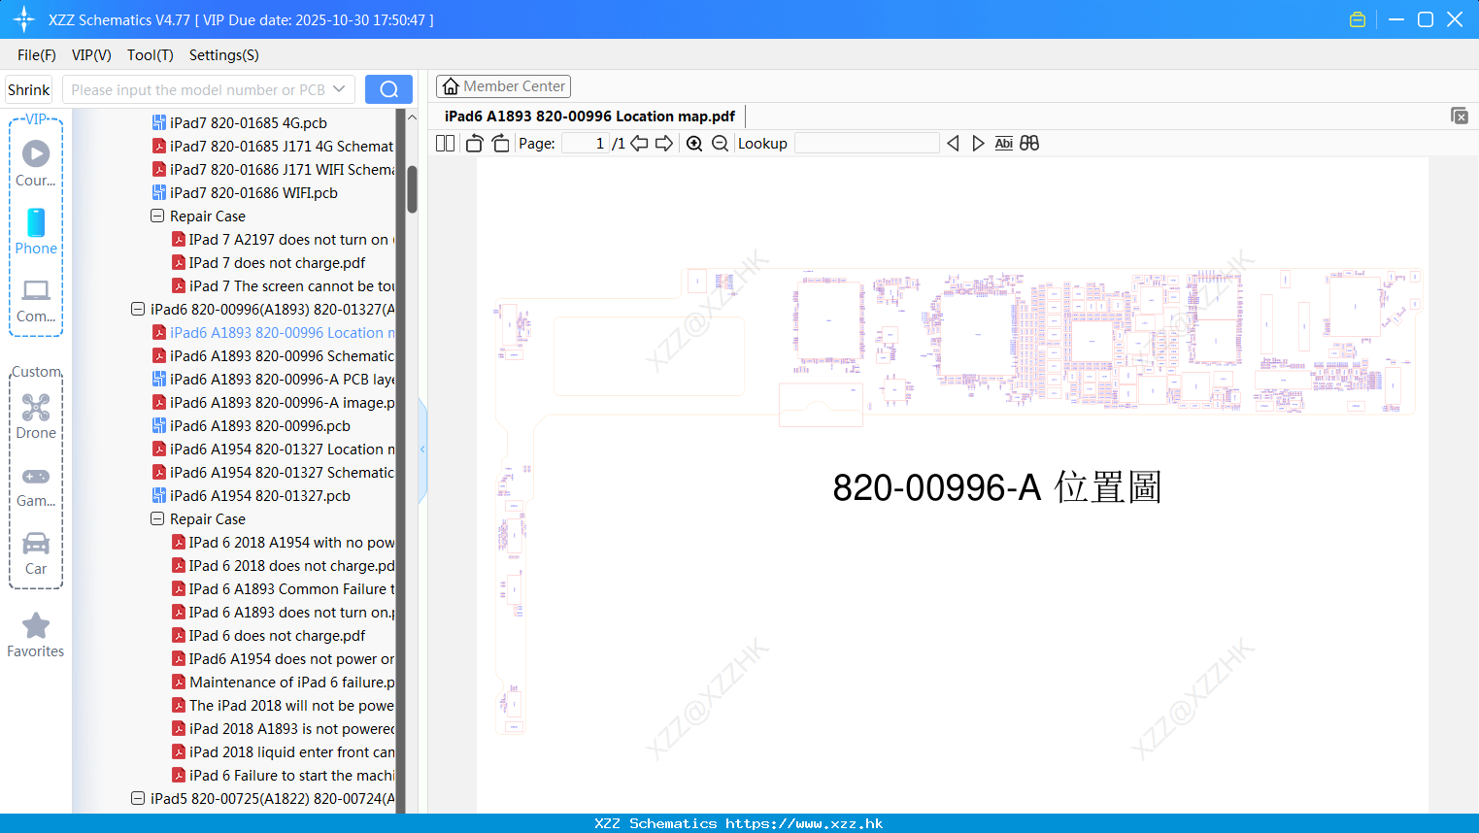
Task: Find previous lookup match
Action: pos(953,144)
